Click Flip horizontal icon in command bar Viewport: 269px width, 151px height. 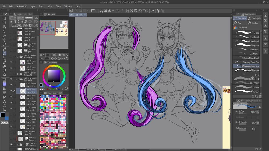pyautogui.click(x=153, y=11)
